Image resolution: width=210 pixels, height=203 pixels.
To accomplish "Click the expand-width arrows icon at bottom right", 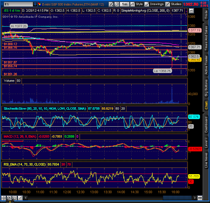I will (x=200, y=198).
